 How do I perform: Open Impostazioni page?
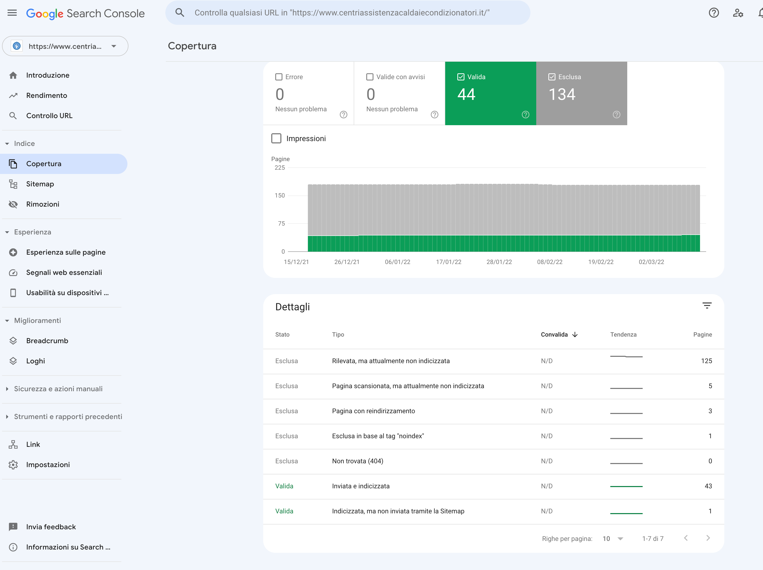(x=48, y=465)
